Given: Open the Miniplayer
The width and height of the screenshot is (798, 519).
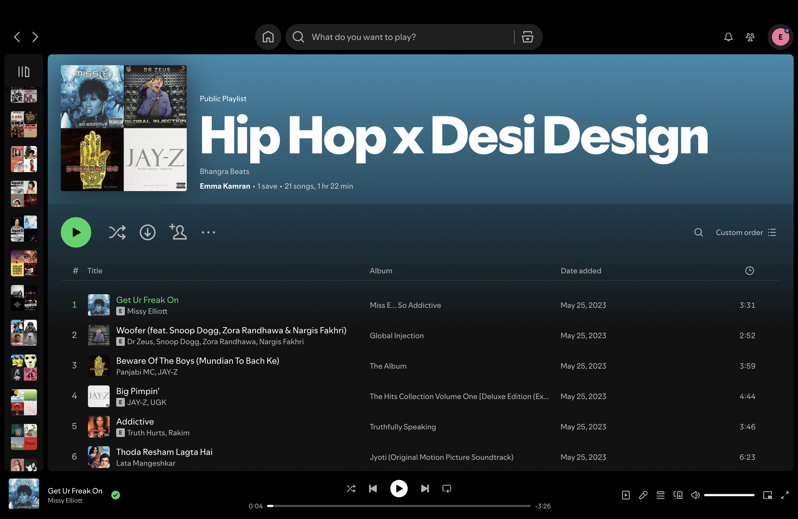Looking at the screenshot, I should pos(767,495).
